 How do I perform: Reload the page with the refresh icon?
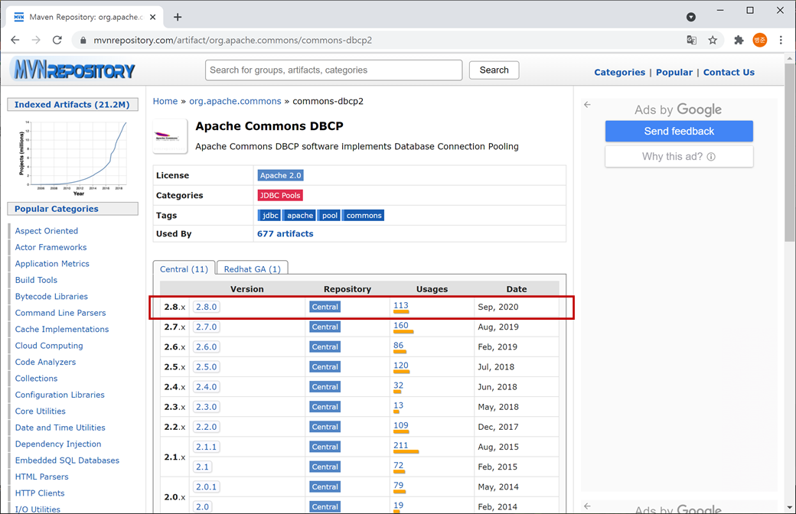tap(57, 40)
